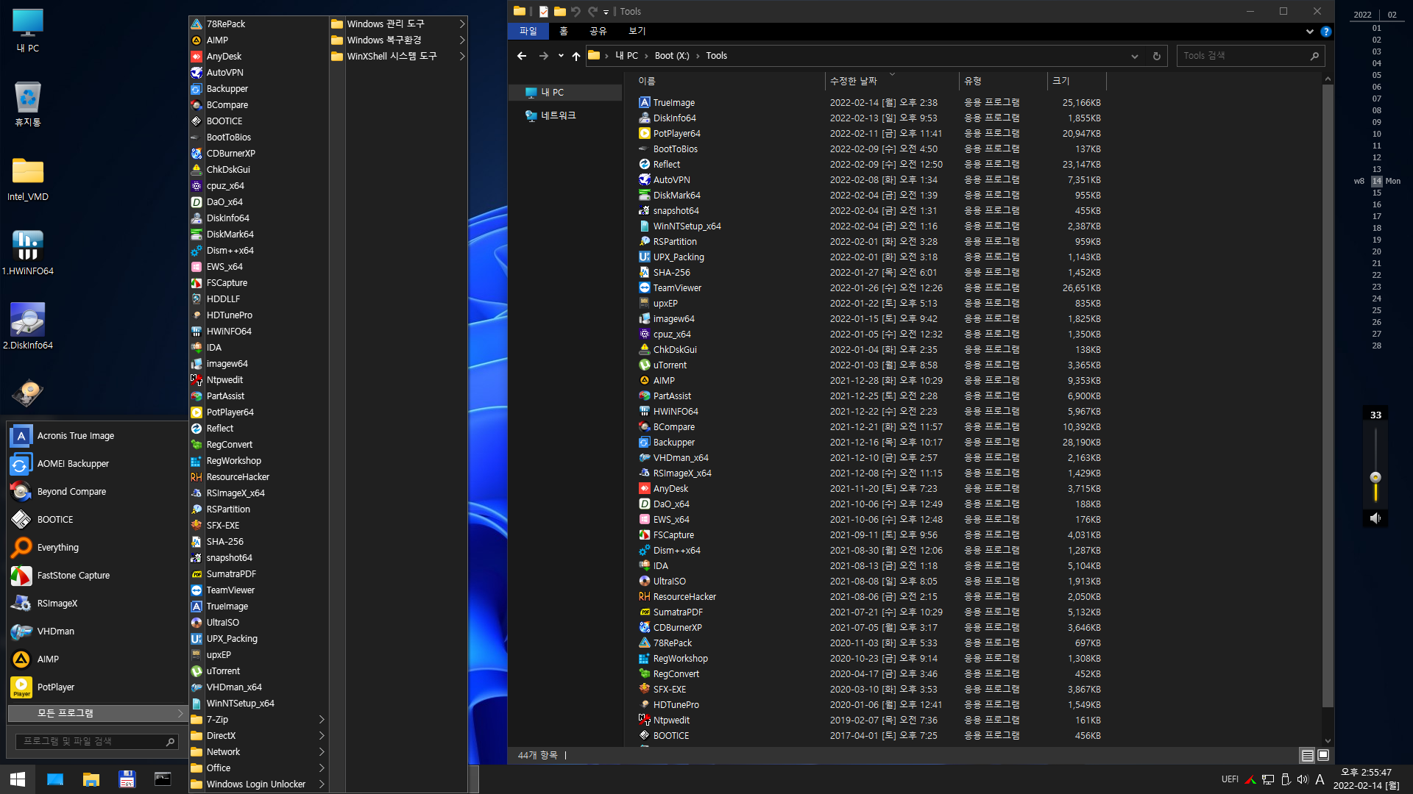
Task: Open FastStone Capture from start menu
Action: pos(97,576)
